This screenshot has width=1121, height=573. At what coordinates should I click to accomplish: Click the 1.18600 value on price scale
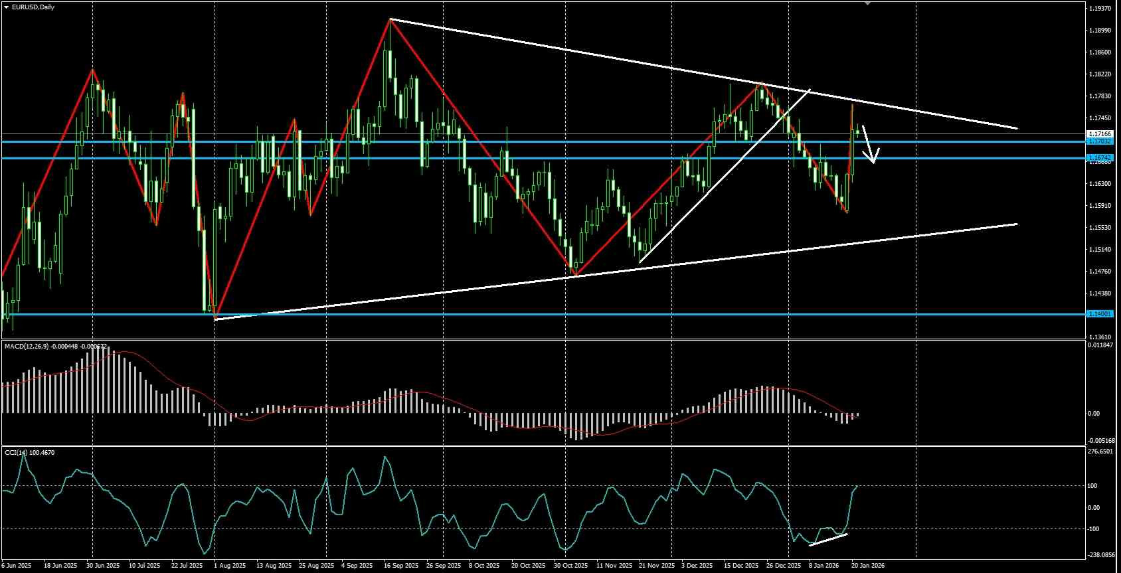pyautogui.click(x=1100, y=52)
